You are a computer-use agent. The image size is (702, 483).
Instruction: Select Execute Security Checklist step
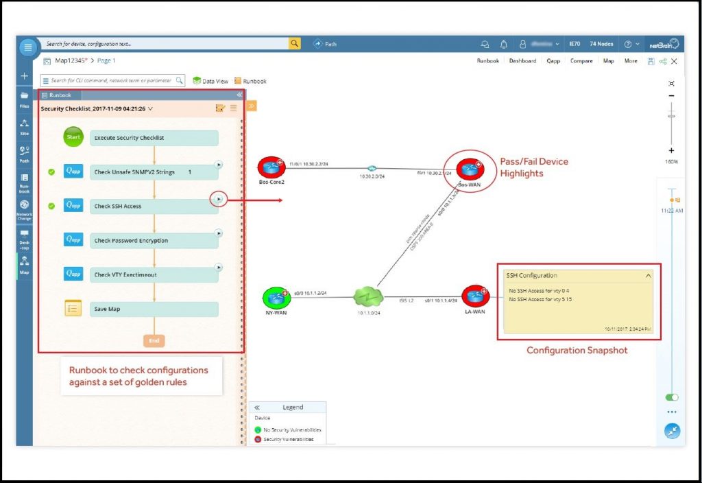(154, 138)
